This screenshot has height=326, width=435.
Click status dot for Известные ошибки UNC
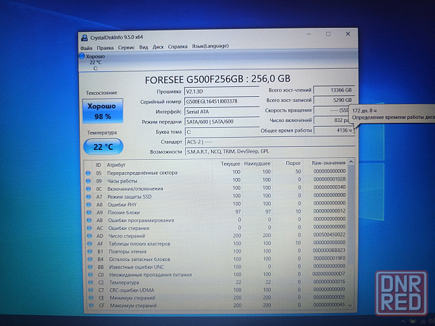(x=90, y=267)
